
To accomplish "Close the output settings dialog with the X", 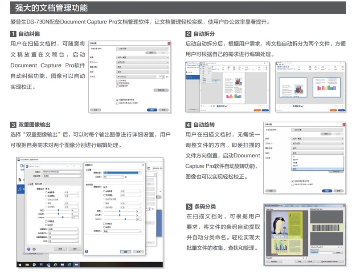I will click(x=143, y=165).
